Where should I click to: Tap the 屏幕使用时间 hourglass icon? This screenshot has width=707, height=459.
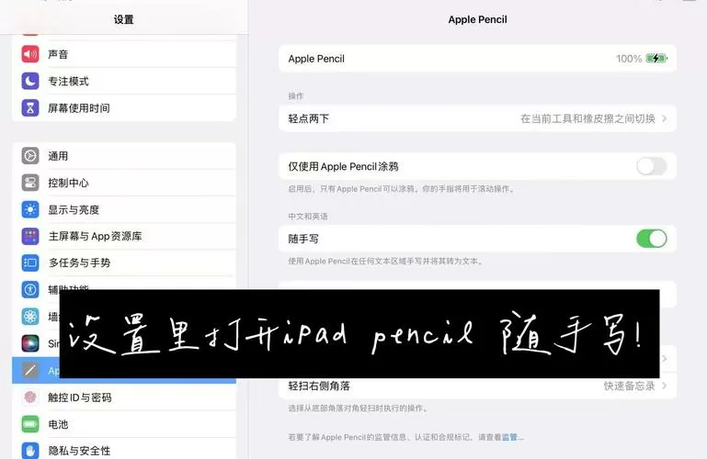pyautogui.click(x=30, y=108)
